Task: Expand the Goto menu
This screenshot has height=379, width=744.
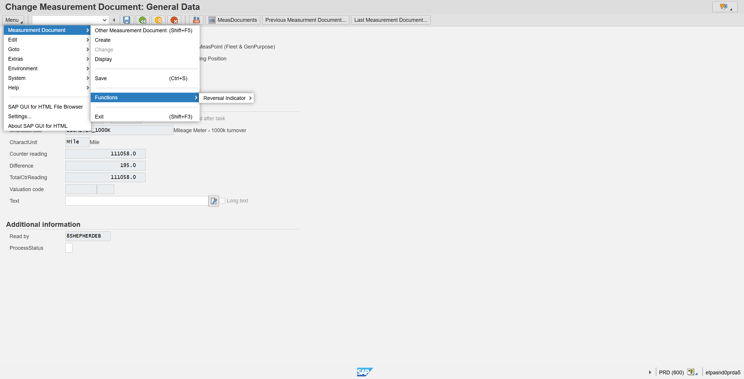Action: pyautogui.click(x=47, y=49)
